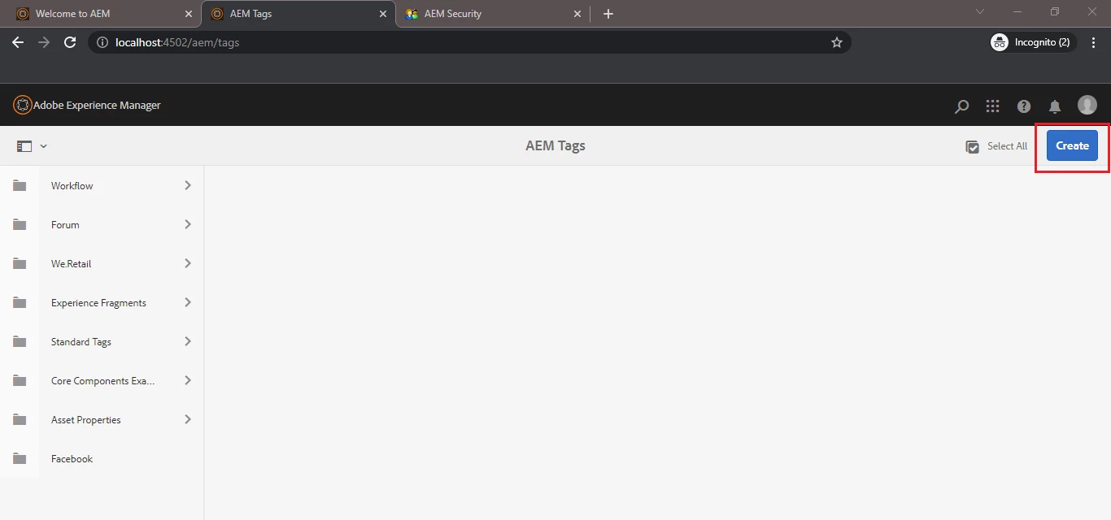
Task: Click the Experience Fragments folder icon
Action: click(x=20, y=302)
